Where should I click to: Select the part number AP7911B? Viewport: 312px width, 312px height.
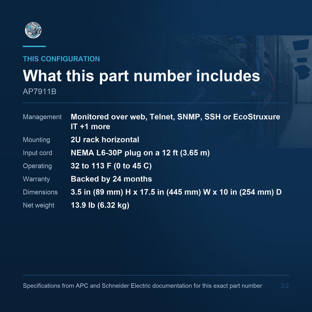pyautogui.click(x=40, y=92)
